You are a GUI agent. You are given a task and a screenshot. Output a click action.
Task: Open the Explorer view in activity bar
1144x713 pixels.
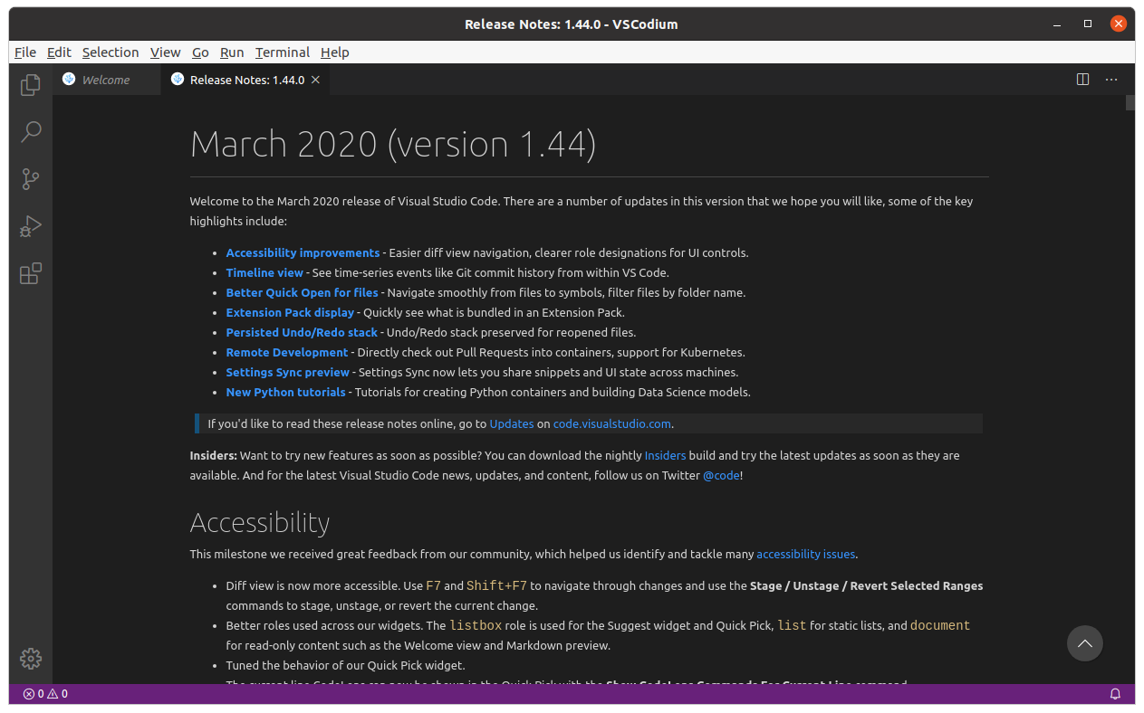pos(31,85)
